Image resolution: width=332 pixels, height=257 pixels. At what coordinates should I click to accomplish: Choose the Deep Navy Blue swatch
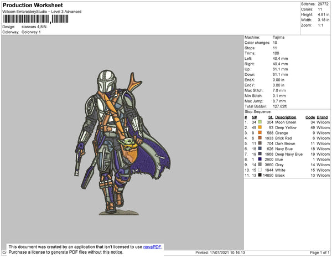260,155
